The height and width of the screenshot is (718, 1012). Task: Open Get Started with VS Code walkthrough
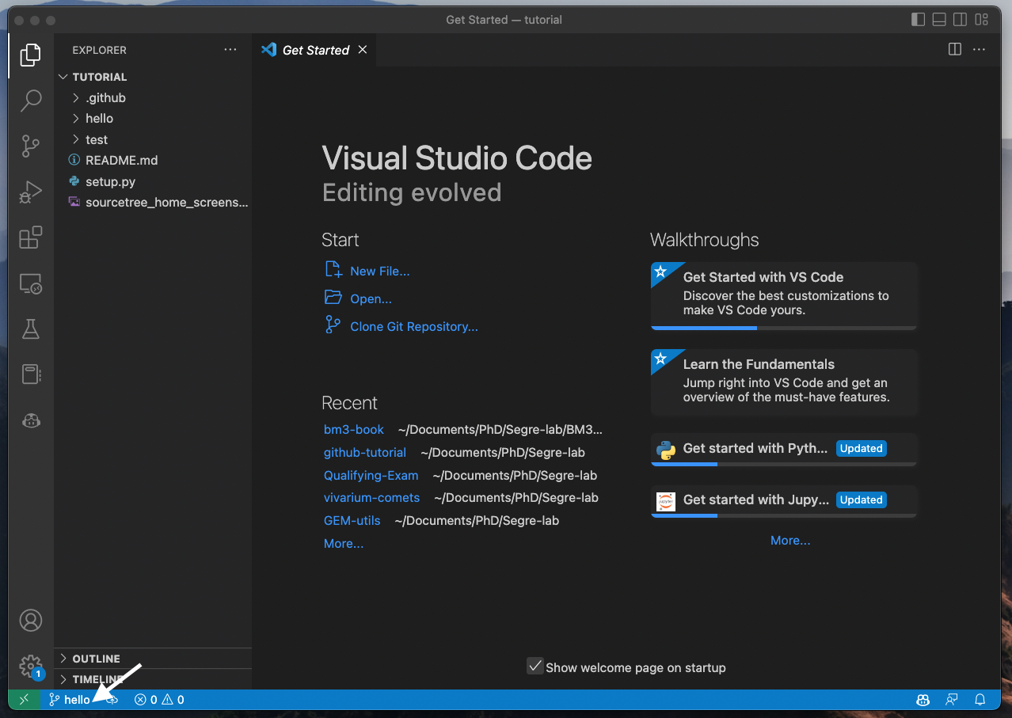784,295
